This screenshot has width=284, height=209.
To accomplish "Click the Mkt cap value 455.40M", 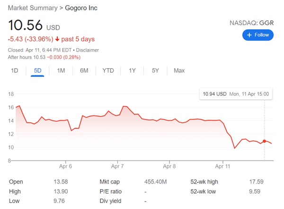I will [x=154, y=182].
